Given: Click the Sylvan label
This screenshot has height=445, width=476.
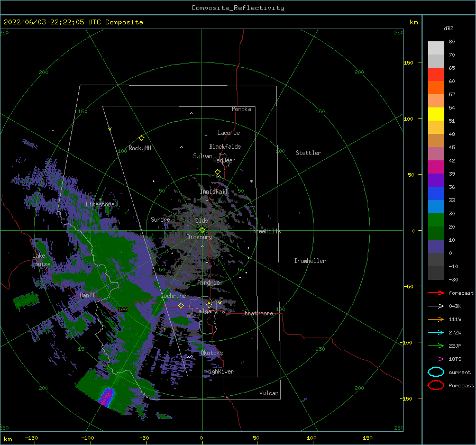Looking at the screenshot, I should coord(203,156).
